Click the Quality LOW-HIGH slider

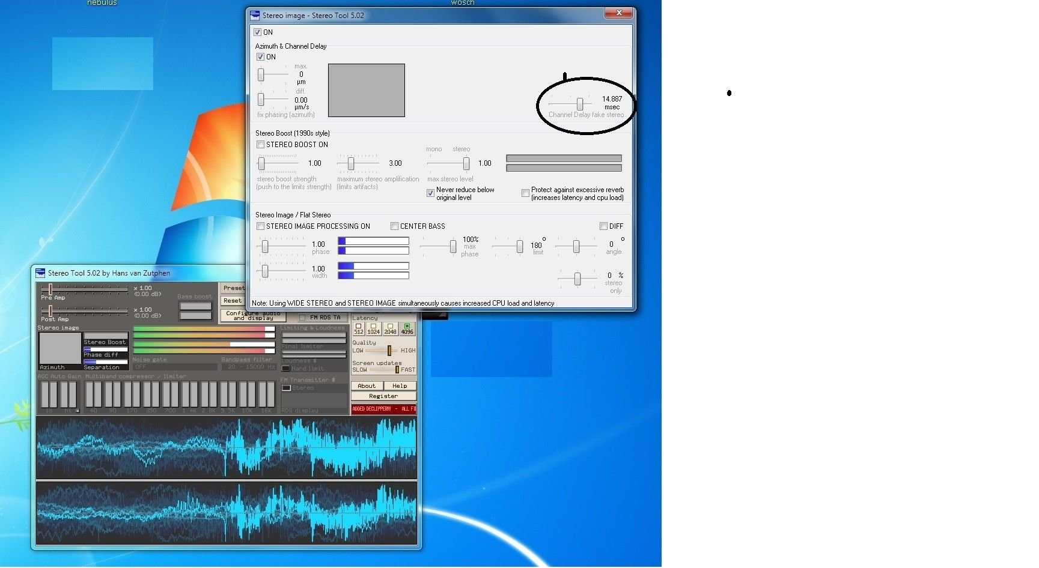pos(382,350)
